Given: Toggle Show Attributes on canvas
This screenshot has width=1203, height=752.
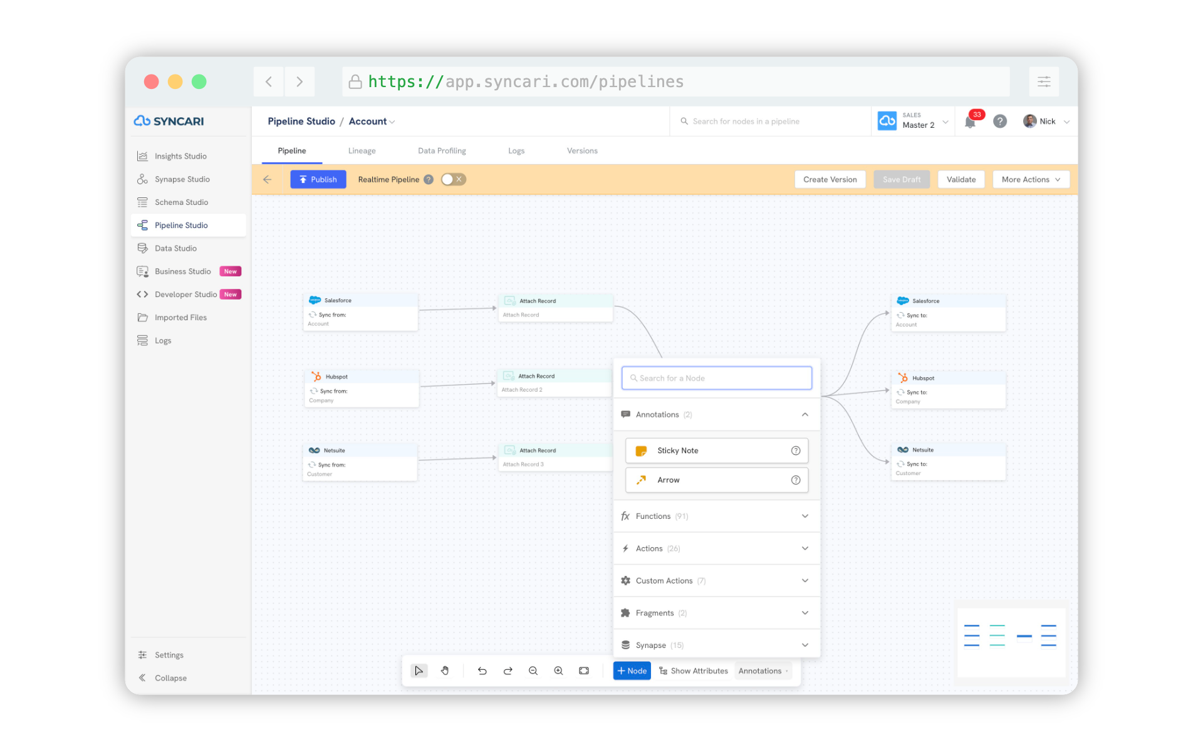Looking at the screenshot, I should (694, 671).
